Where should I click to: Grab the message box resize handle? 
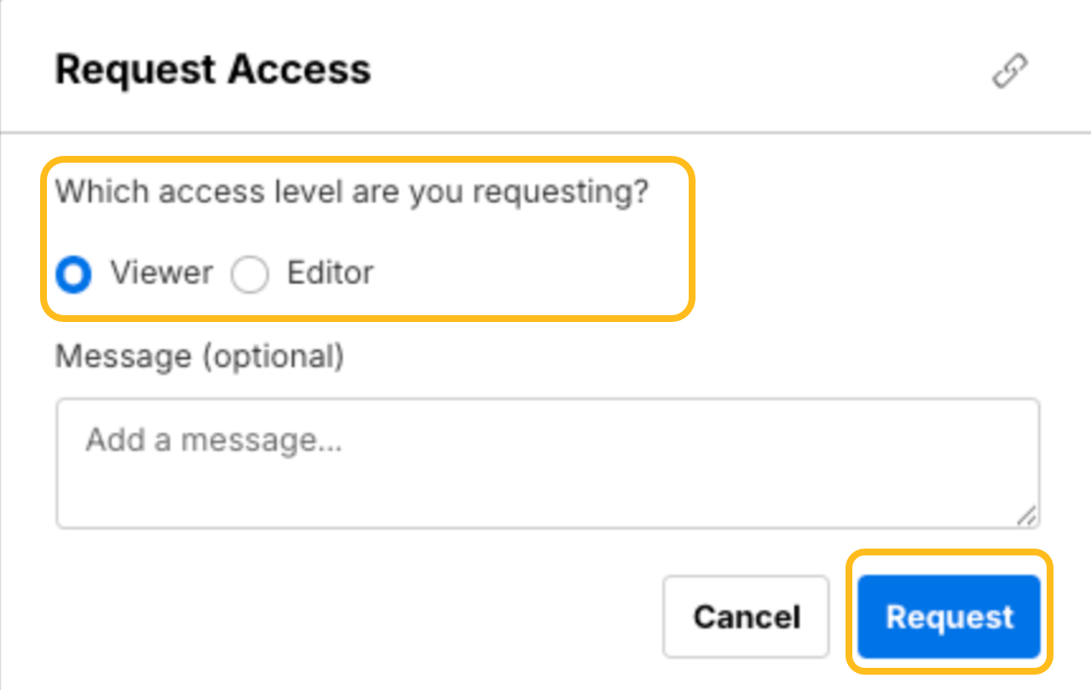(1027, 515)
